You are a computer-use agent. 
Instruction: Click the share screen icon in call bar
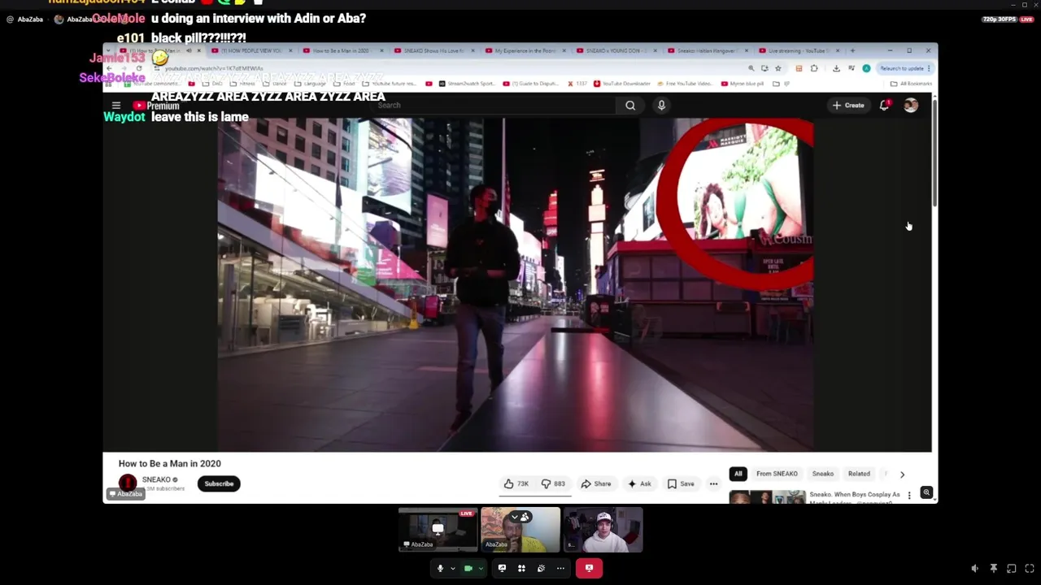502,568
